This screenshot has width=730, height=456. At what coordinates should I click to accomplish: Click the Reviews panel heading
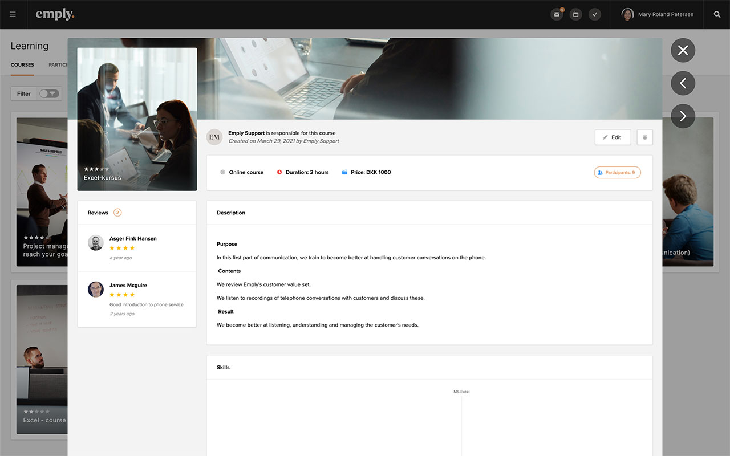(98, 213)
